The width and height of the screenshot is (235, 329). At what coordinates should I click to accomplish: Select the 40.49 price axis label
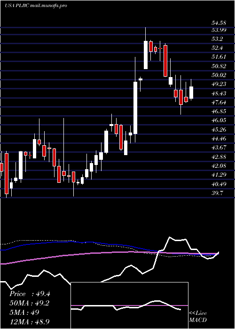click(x=218, y=184)
